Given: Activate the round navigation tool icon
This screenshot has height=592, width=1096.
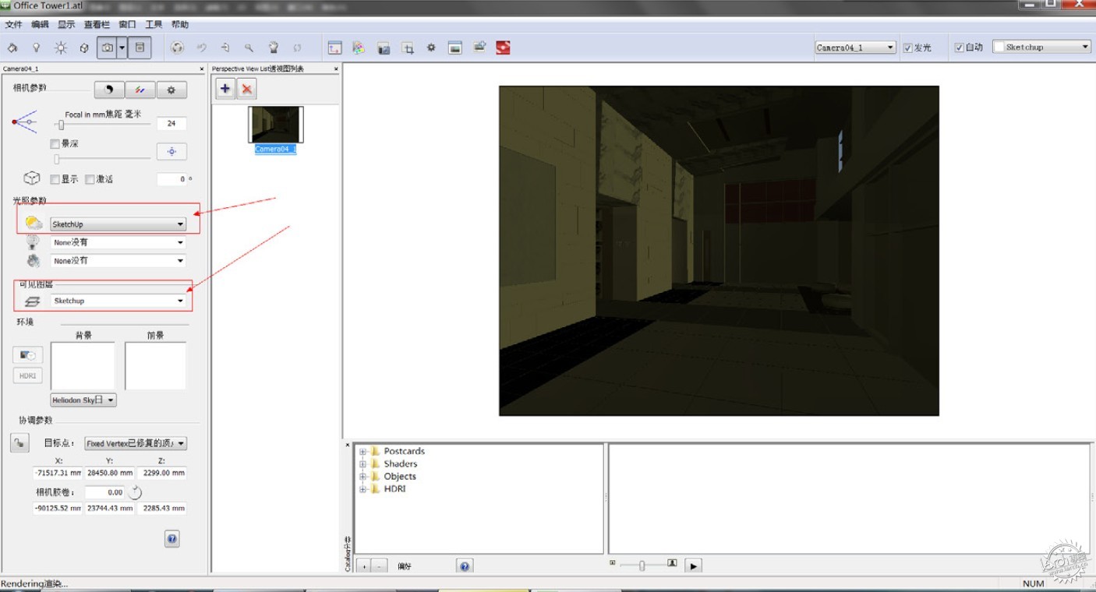Looking at the screenshot, I should pos(177,48).
